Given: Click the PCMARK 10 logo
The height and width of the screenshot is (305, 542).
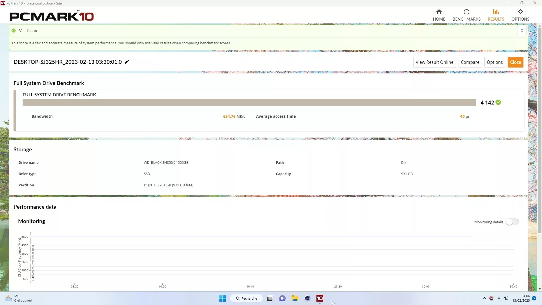Looking at the screenshot, I should pyautogui.click(x=52, y=16).
